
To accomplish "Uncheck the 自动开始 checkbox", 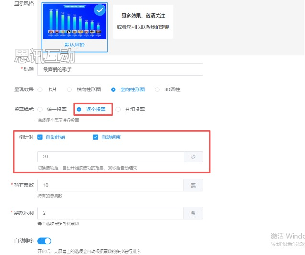I will pos(40,137).
